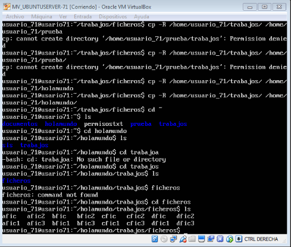Viewport: 291px width, 247px height.
Task: Open the network adapters status icon
Action: (x=173, y=239)
